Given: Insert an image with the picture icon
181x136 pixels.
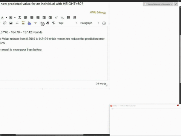Looking at the screenshot, I should pos(11,23).
